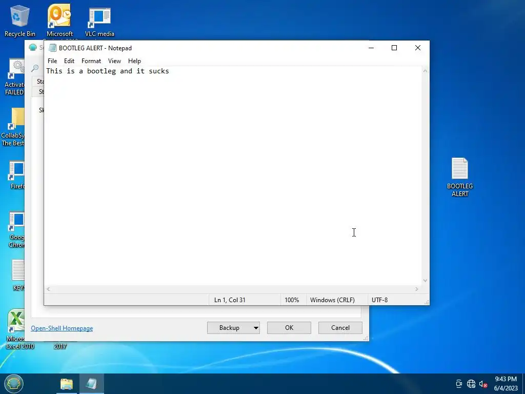Maximize the Notepad window

[x=394, y=48]
